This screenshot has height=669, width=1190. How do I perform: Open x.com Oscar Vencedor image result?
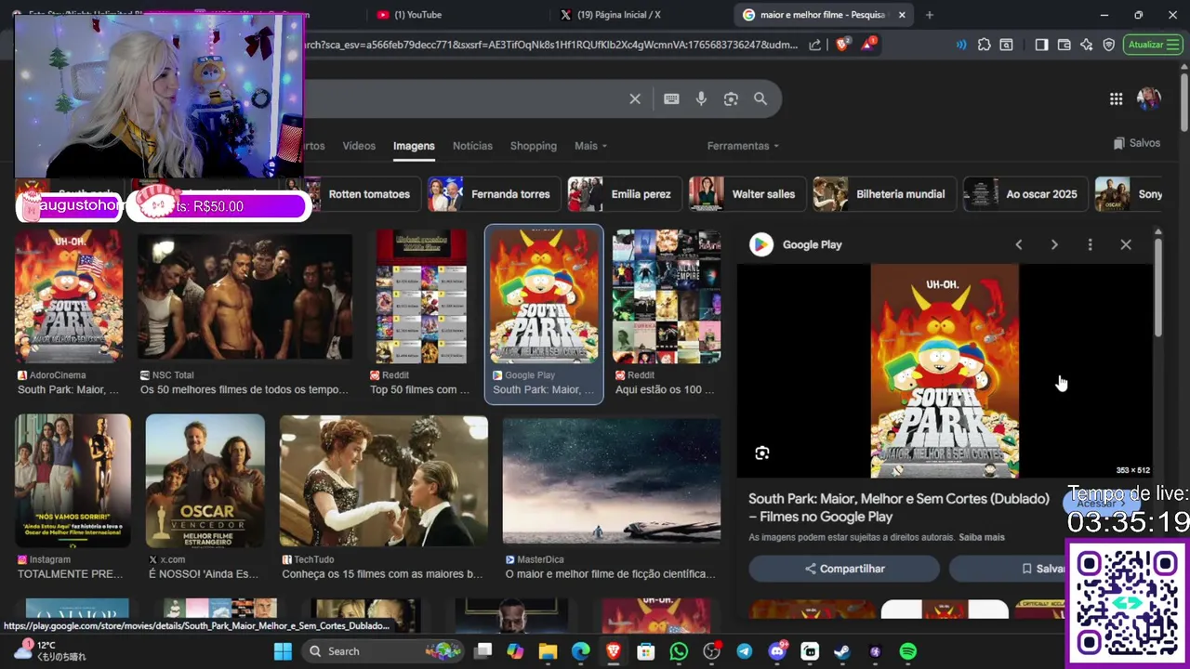click(x=205, y=480)
